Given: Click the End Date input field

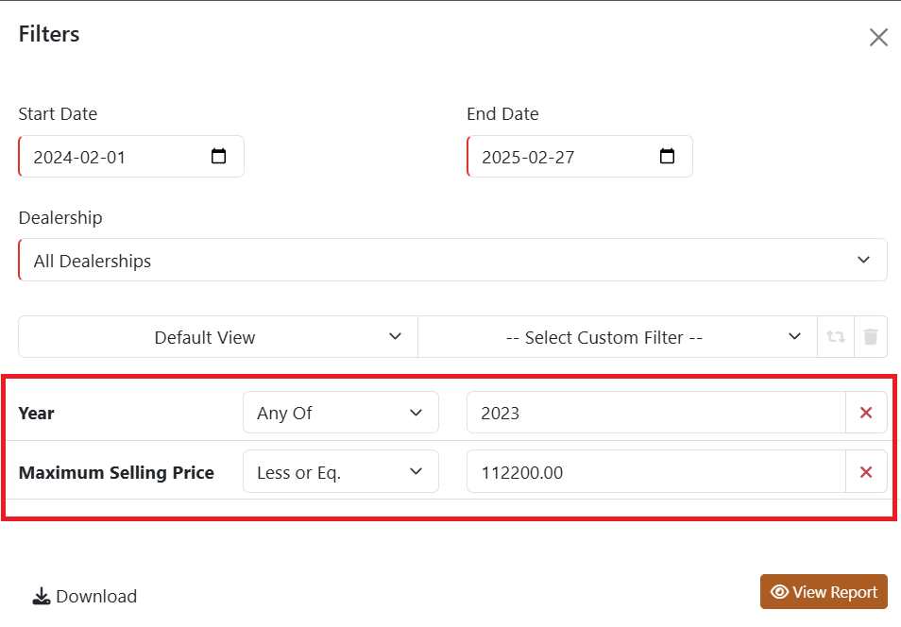Looking at the screenshot, I should point(562,157).
